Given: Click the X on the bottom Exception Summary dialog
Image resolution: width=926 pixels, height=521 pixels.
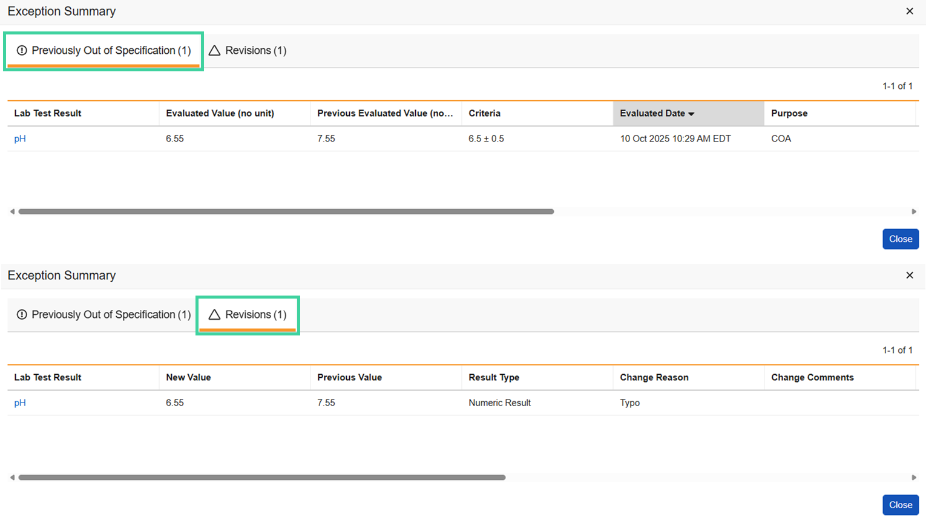Looking at the screenshot, I should 910,275.
